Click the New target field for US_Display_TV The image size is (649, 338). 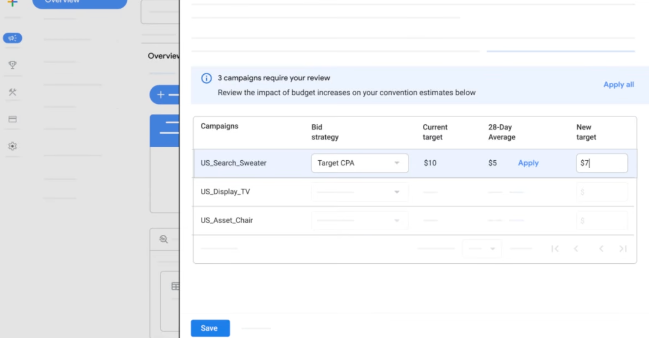click(602, 192)
